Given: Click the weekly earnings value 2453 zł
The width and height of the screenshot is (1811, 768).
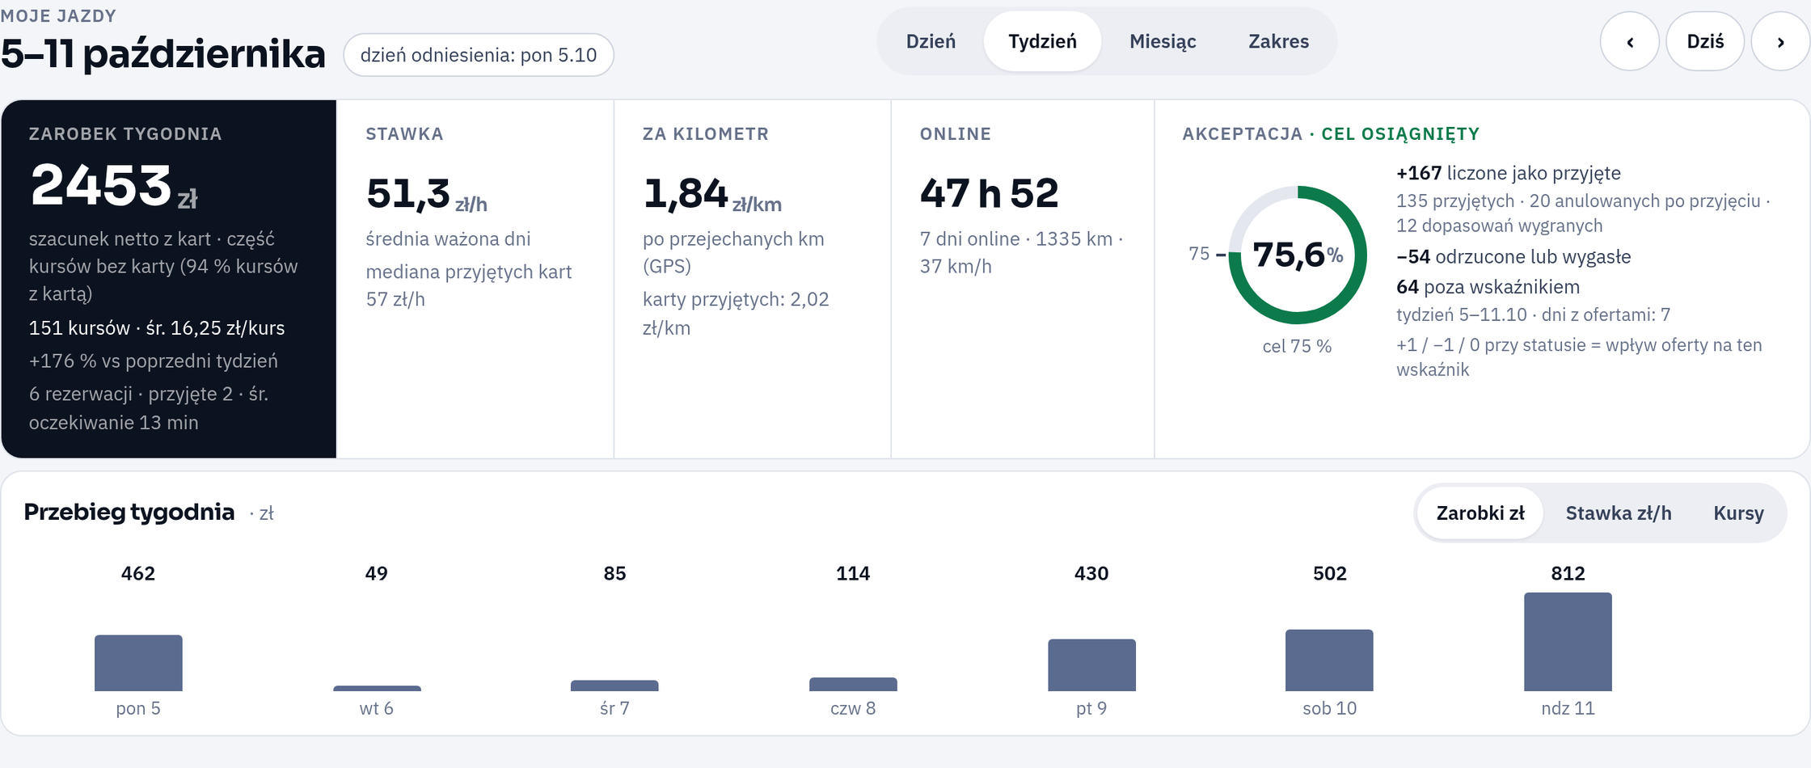Looking at the screenshot, I should pyautogui.click(x=114, y=186).
